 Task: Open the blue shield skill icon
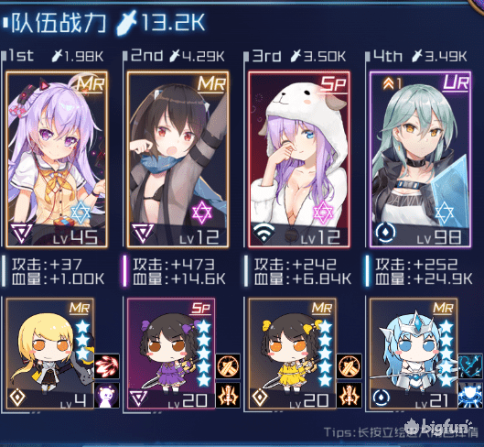[470, 396]
